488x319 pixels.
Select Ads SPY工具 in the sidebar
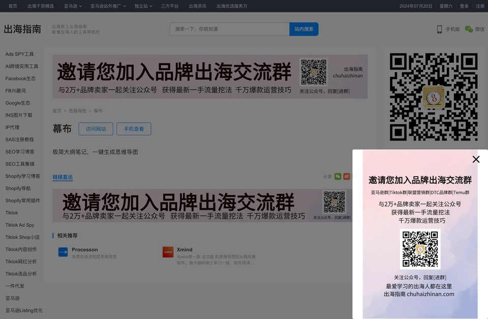click(x=19, y=54)
